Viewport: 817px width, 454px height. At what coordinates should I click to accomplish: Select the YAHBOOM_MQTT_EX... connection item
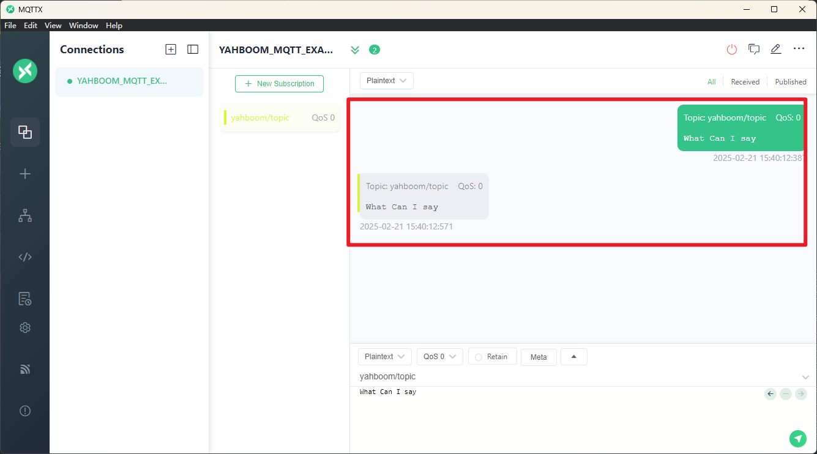(129, 81)
